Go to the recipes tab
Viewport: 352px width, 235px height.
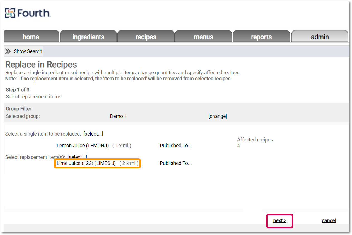pos(146,37)
